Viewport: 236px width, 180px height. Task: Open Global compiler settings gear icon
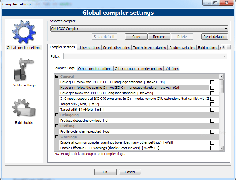(24, 32)
